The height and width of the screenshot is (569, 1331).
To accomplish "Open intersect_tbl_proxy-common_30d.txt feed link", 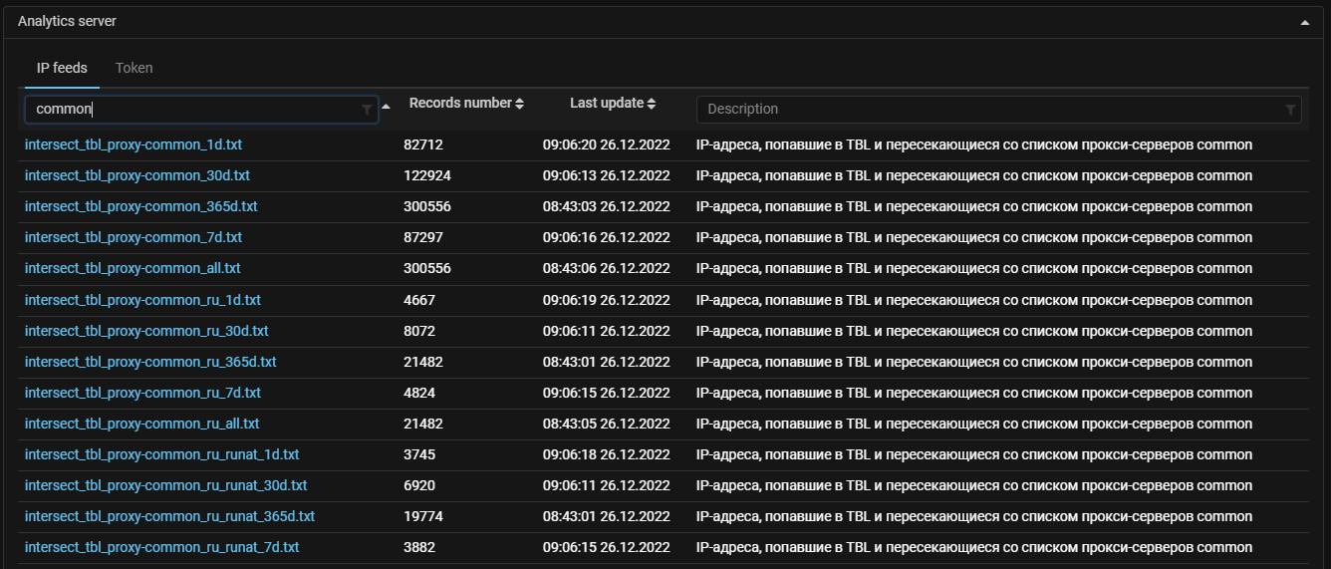I will (136, 175).
